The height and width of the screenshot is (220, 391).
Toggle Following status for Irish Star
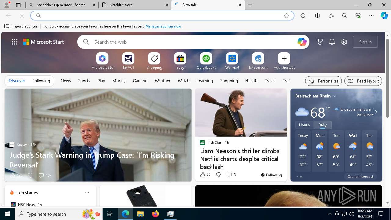point(271,175)
